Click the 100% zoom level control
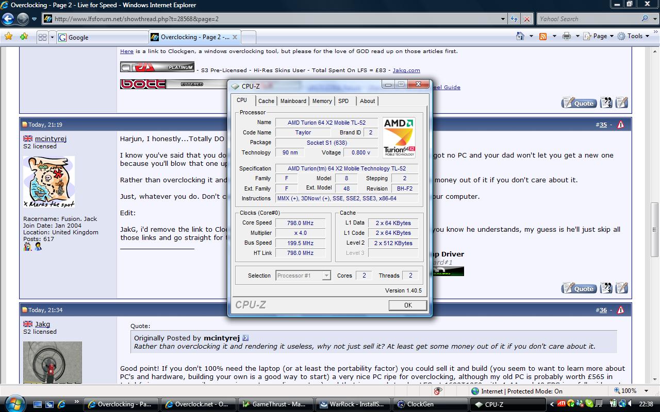 (x=625, y=391)
